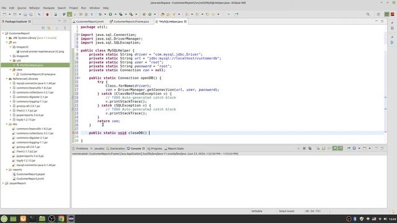Collapse the CustomerReport project node
This screenshot has width=397, height=223.
3,33
